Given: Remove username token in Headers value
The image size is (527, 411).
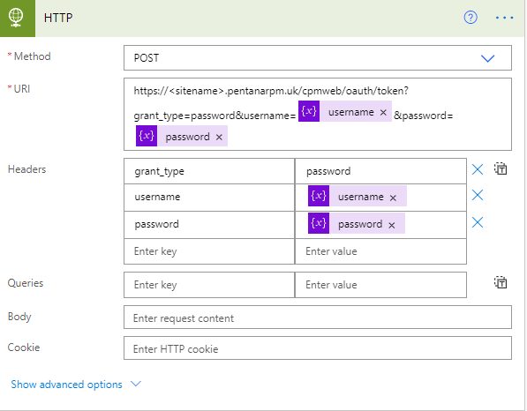Looking at the screenshot, I should tap(393, 198).
